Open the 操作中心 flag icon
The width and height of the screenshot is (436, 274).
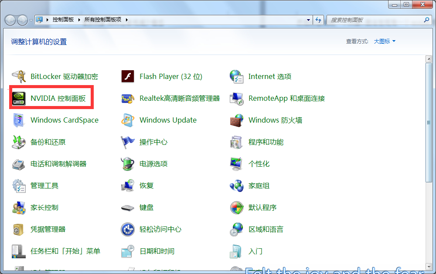[128, 142]
